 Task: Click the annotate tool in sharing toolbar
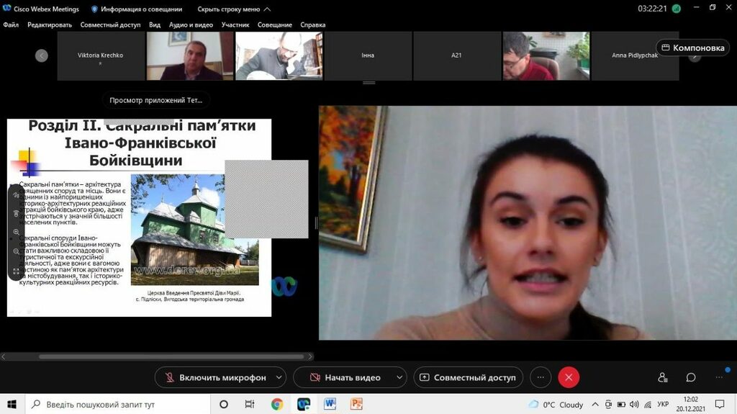(x=17, y=194)
